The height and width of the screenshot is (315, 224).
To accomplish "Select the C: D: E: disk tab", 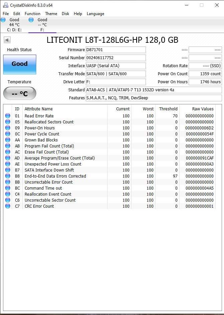I will point(14,25).
